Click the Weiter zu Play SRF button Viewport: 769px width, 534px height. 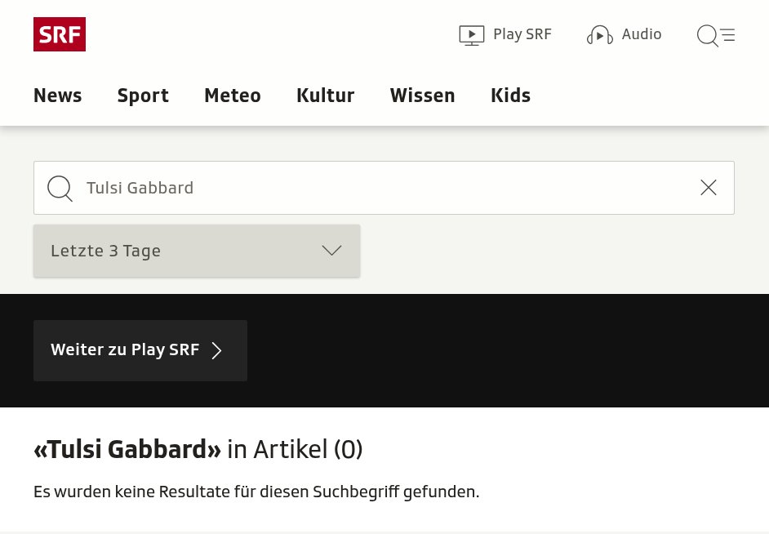click(140, 350)
